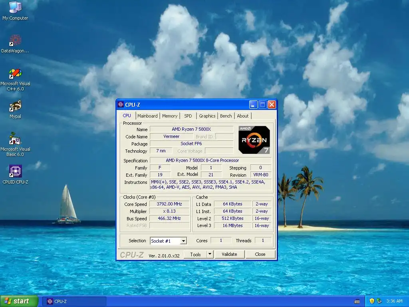Click the network tray icon beside the clock
The width and height of the screenshot is (409, 307).
[379, 301]
